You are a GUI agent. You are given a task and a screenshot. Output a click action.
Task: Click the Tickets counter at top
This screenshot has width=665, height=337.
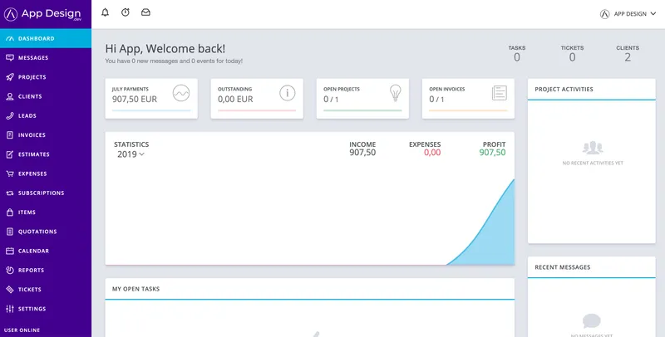(572, 53)
